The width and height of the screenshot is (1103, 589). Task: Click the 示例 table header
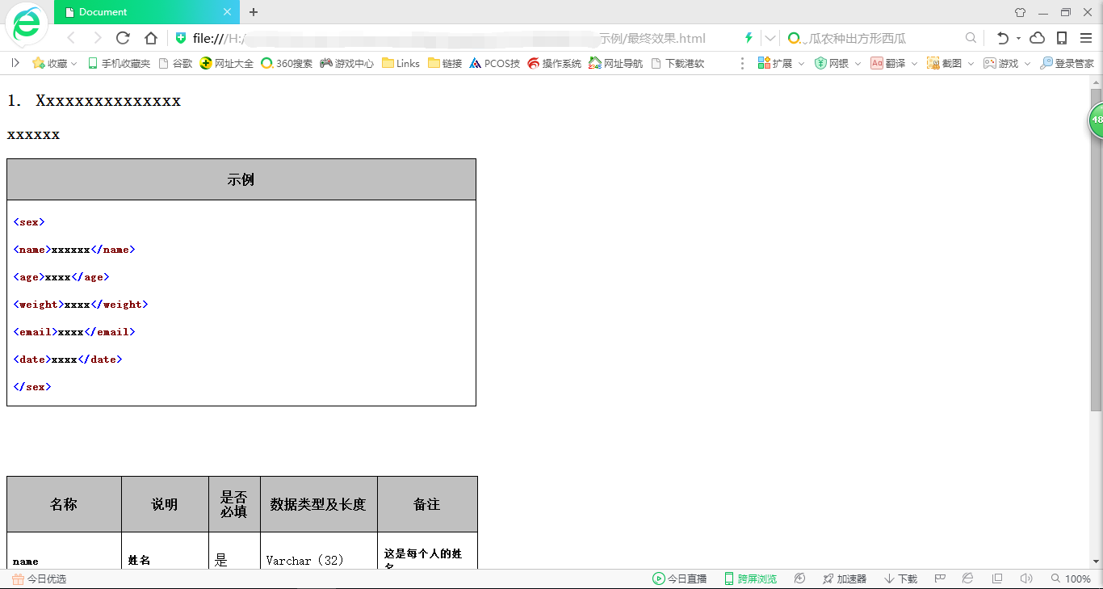point(241,179)
